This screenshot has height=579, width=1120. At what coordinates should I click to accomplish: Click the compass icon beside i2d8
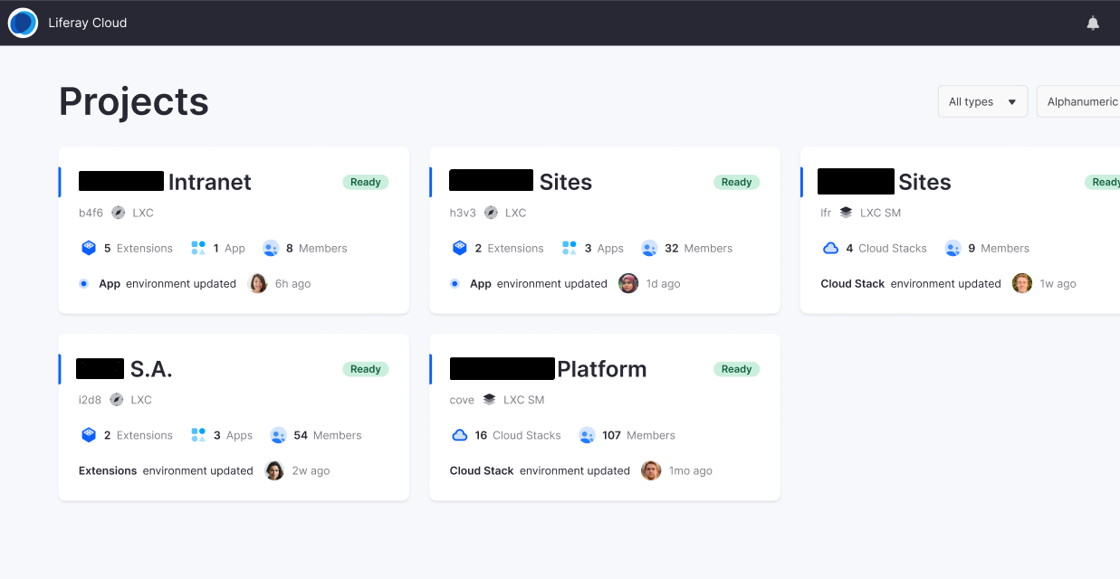[x=117, y=400]
